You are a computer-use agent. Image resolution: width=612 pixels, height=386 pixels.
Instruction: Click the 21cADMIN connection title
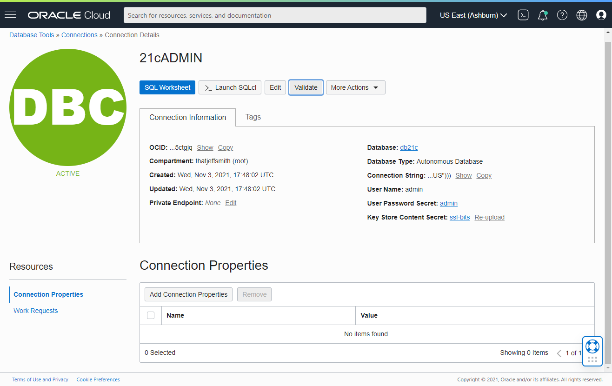tap(171, 58)
